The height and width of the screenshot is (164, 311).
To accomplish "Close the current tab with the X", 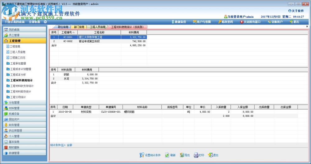I will [307, 26].
